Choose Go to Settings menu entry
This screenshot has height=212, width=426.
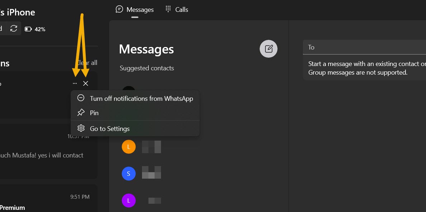(109, 128)
